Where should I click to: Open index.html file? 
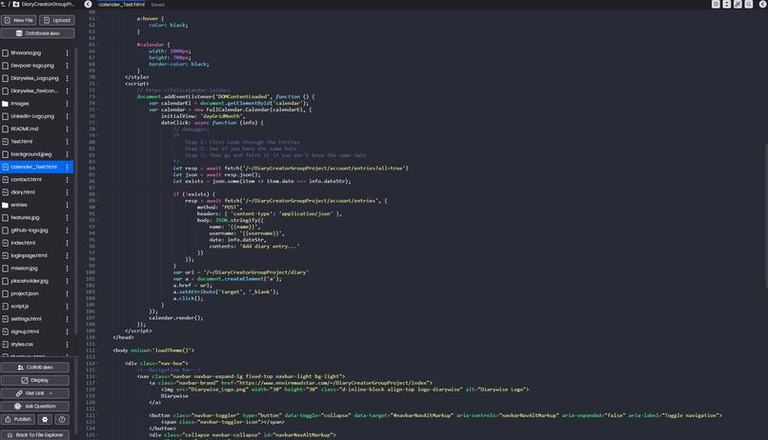[x=23, y=243]
